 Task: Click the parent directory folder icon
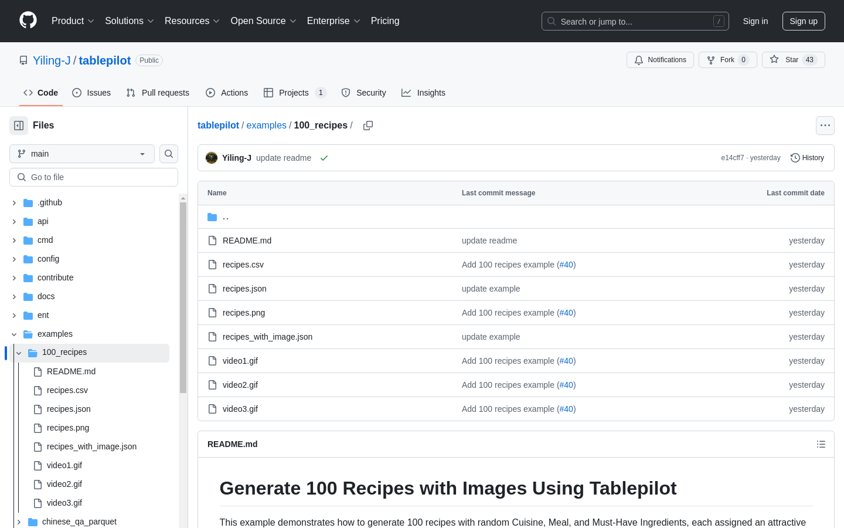pos(212,217)
